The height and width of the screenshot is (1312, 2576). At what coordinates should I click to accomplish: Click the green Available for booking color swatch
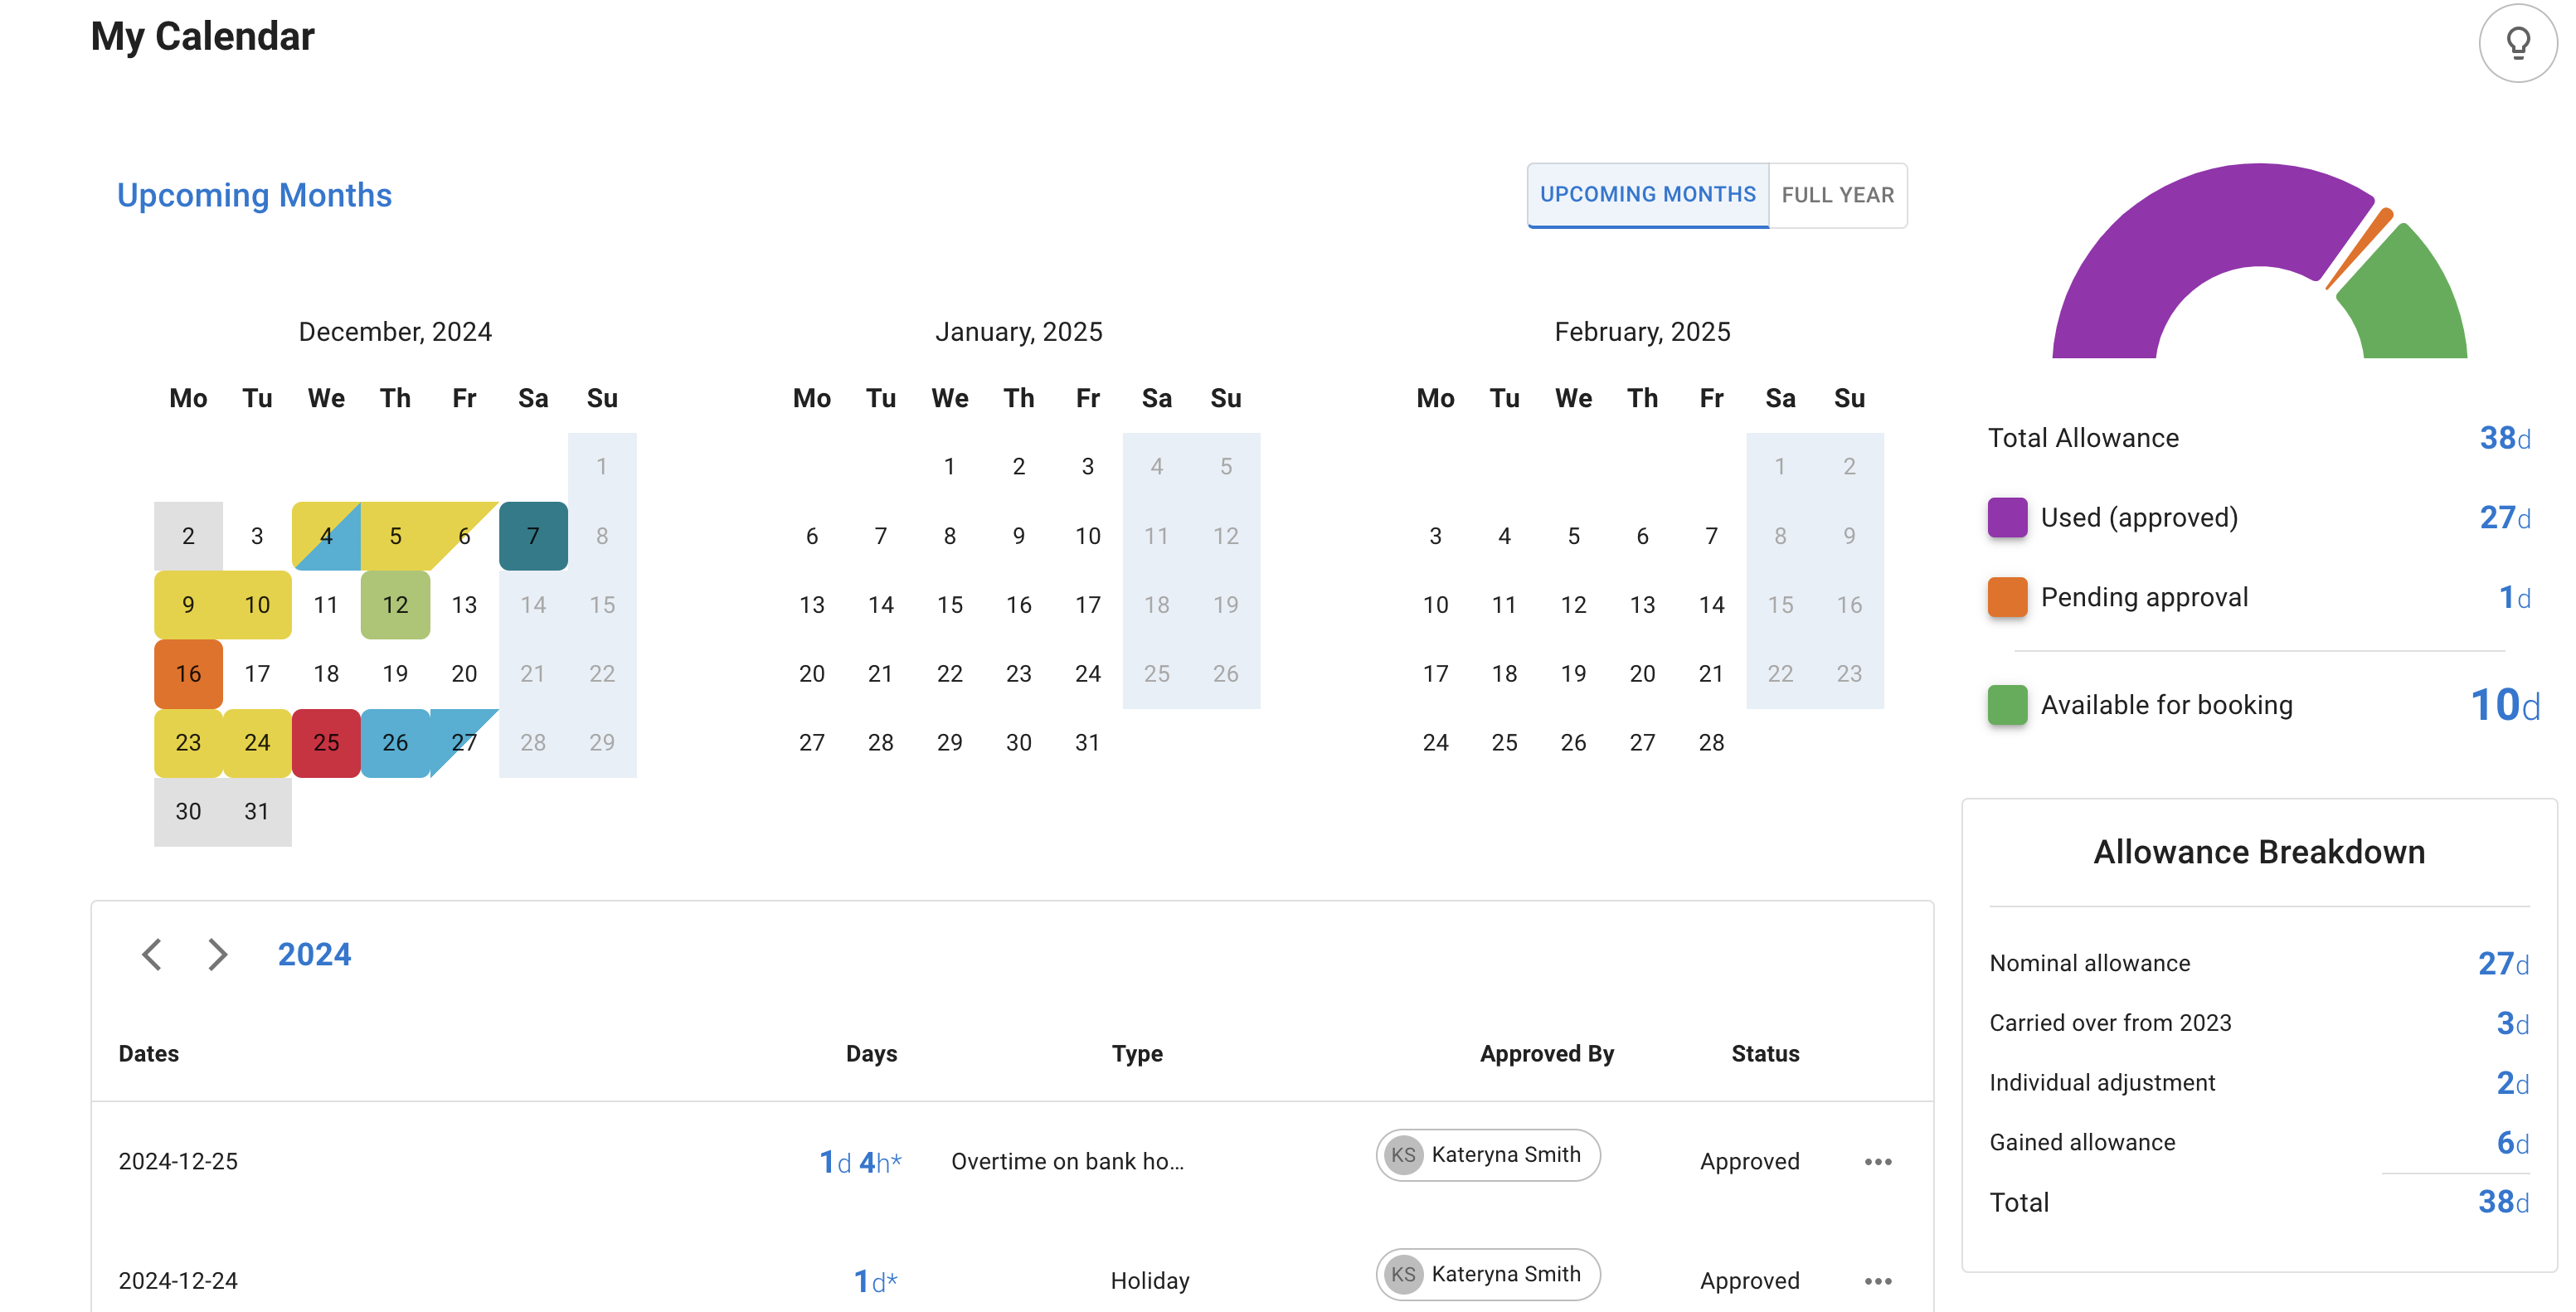pos(2007,705)
